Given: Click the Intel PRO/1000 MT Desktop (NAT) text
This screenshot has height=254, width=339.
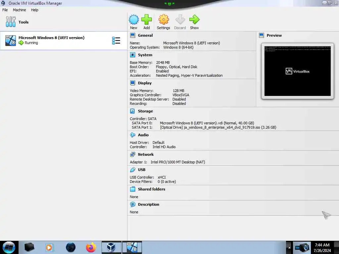Looking at the screenshot, I should [178, 162].
